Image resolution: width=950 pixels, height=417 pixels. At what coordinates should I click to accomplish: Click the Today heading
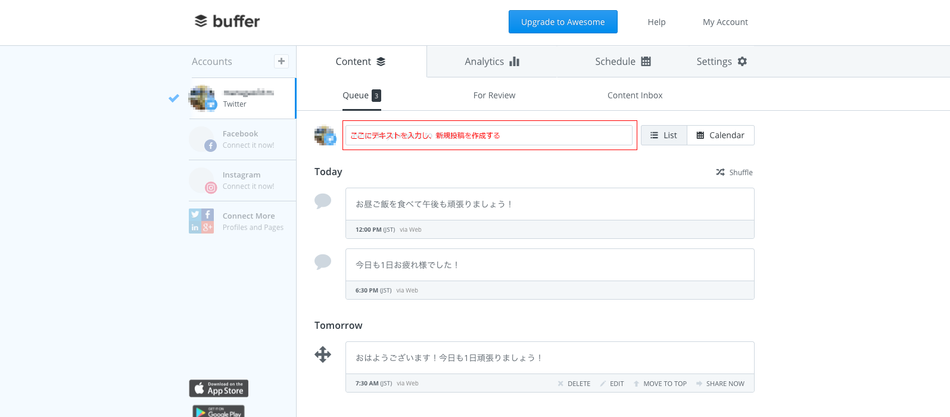tap(328, 172)
